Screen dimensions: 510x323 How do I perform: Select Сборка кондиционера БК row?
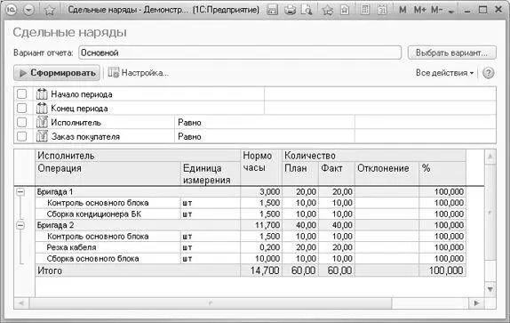tap(251, 214)
